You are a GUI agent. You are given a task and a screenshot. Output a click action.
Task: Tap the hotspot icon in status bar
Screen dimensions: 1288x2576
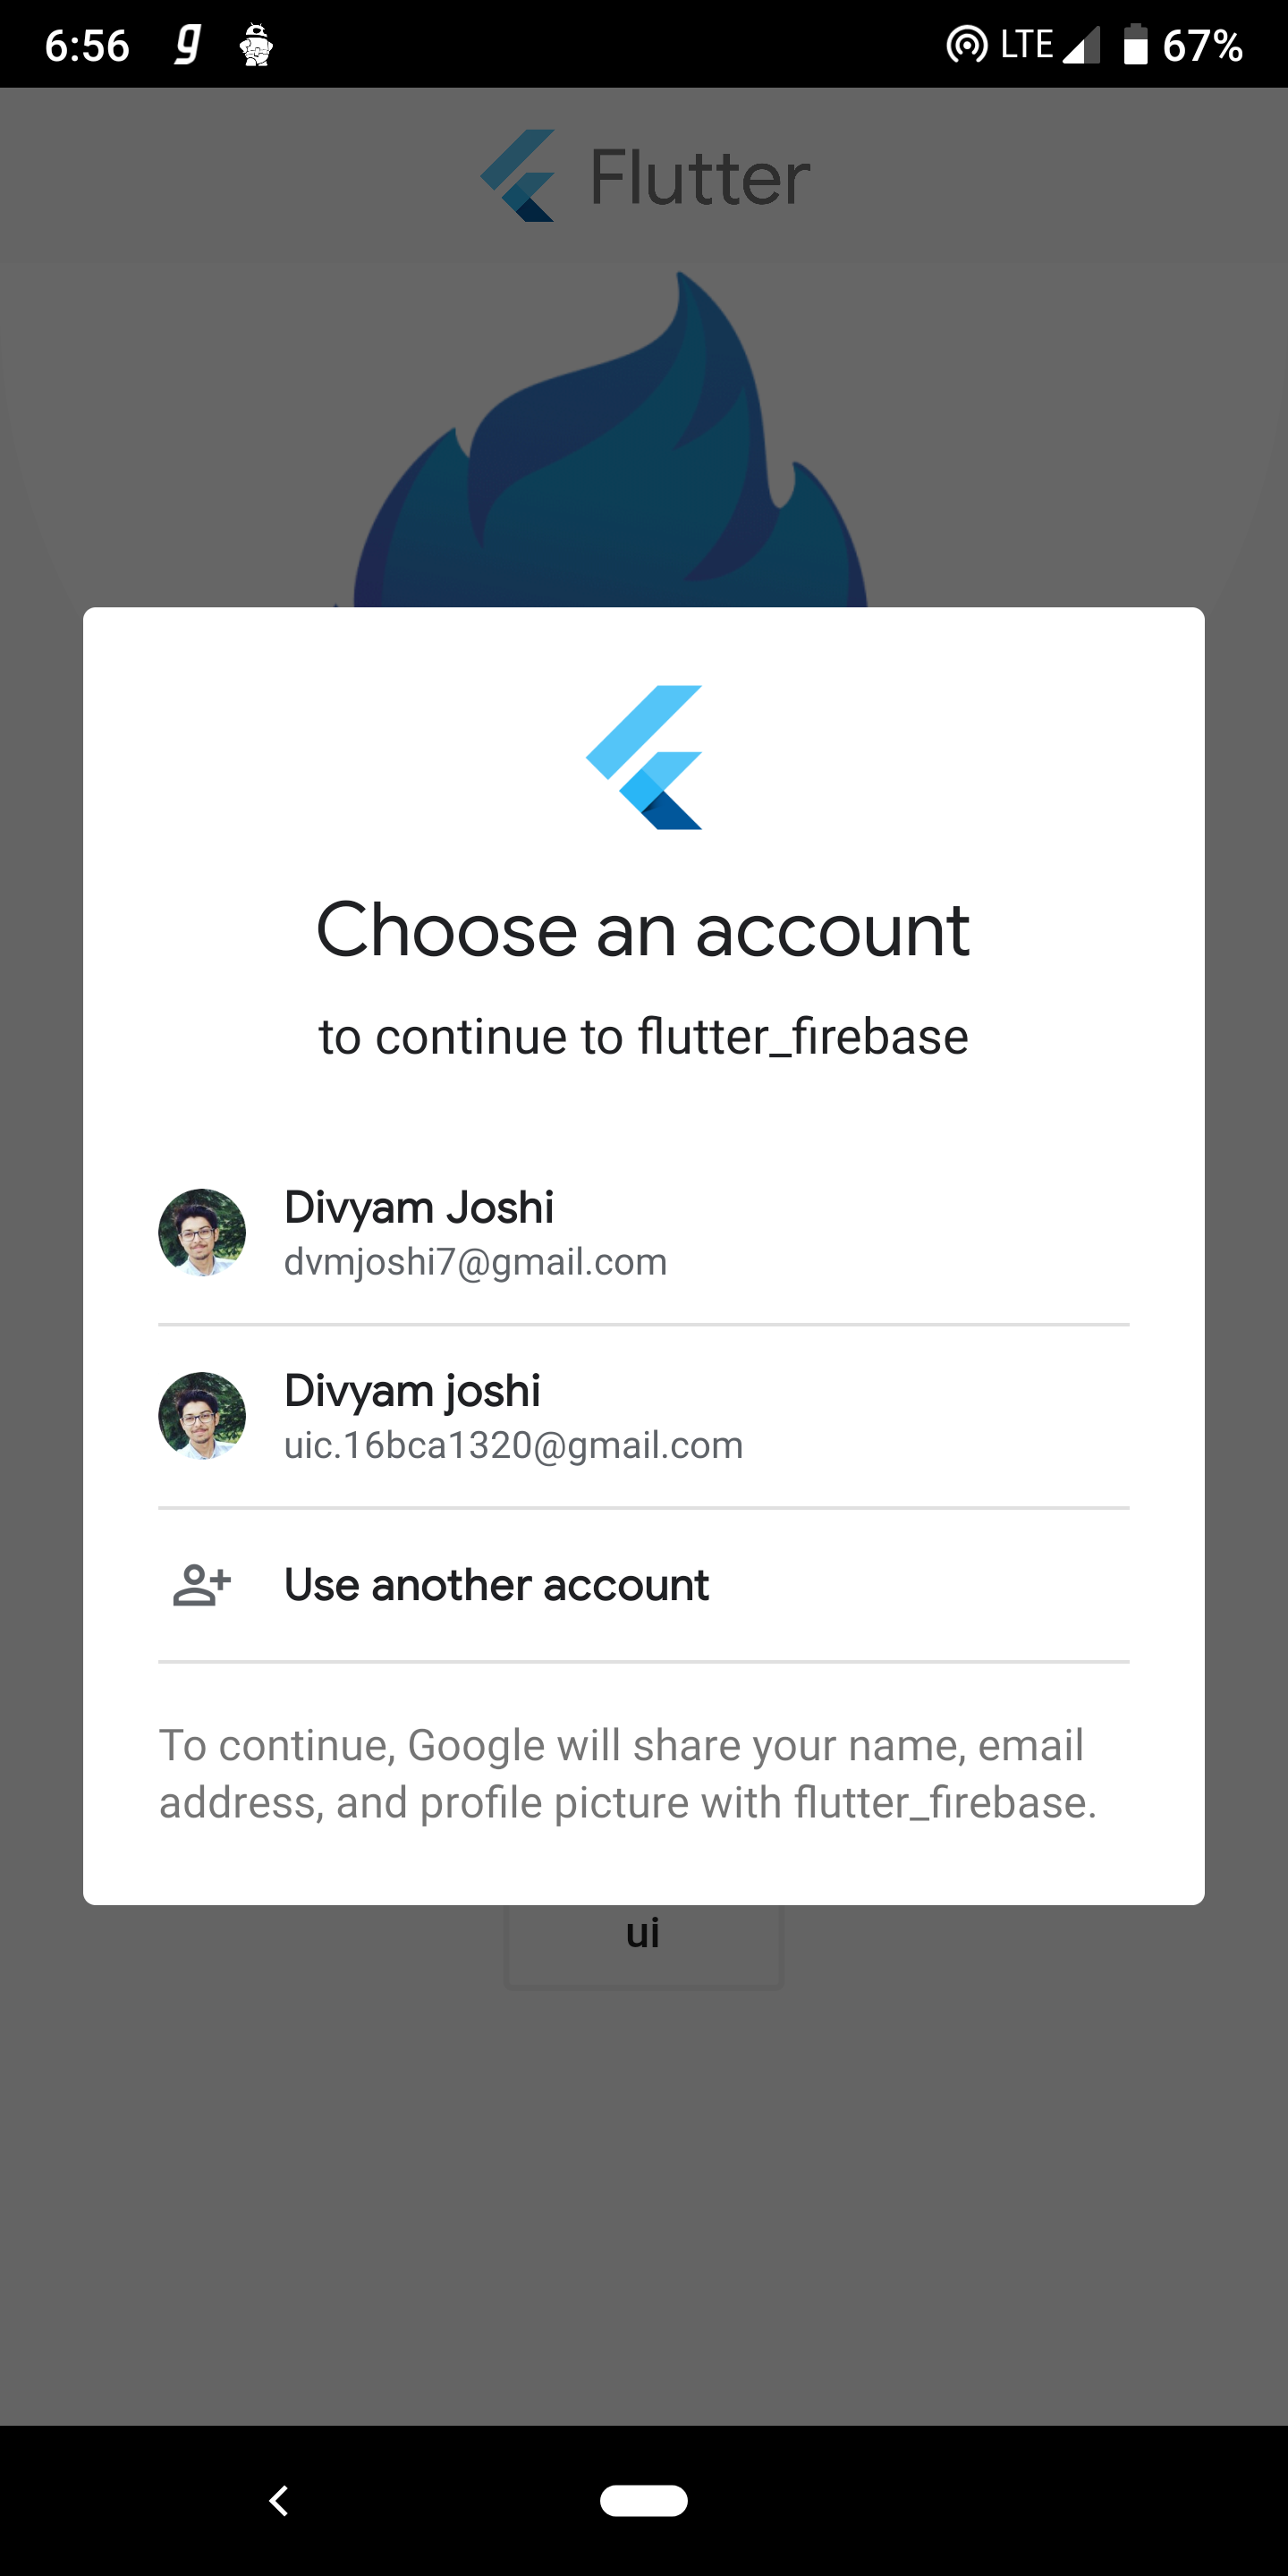[966, 45]
